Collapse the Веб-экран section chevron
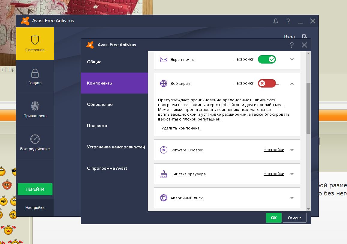This screenshot has height=244, width=347. coord(292,83)
